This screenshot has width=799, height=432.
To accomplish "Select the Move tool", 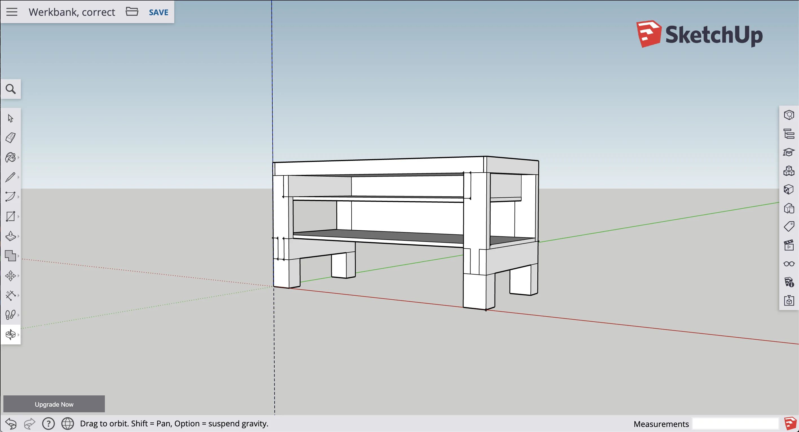I will click(10, 275).
